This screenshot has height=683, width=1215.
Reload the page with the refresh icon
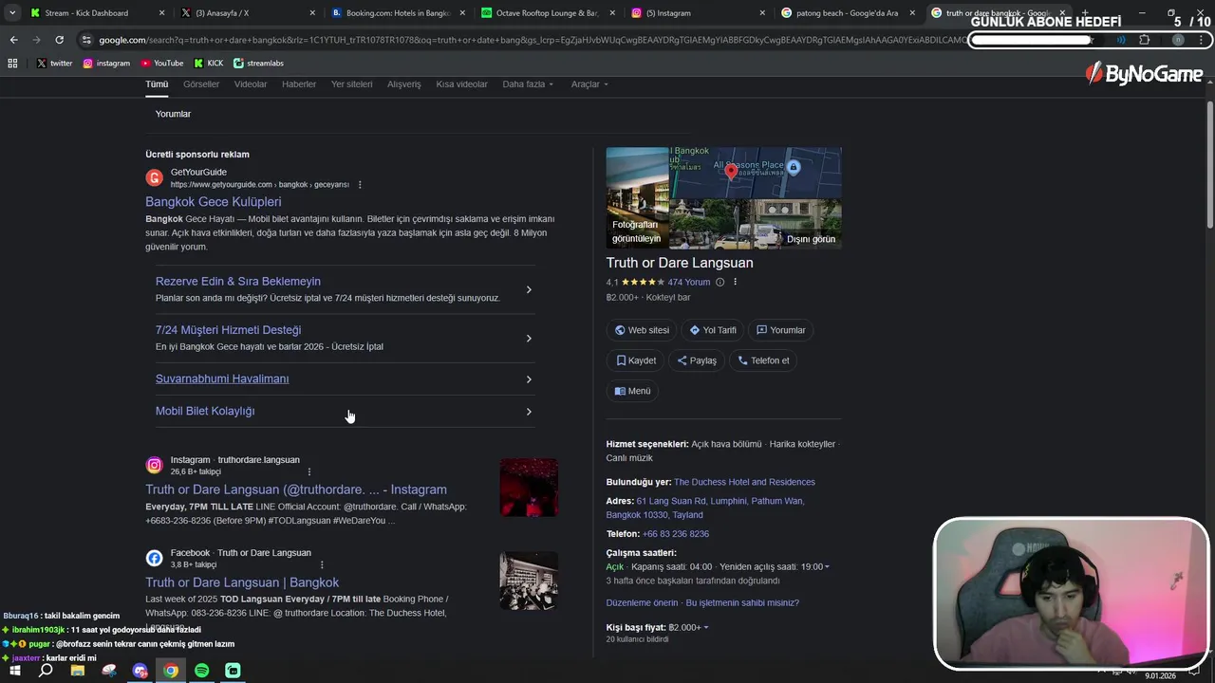[59, 40]
